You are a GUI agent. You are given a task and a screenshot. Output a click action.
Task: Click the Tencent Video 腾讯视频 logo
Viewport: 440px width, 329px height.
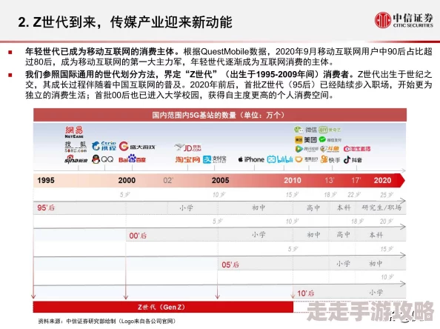pos(307,149)
